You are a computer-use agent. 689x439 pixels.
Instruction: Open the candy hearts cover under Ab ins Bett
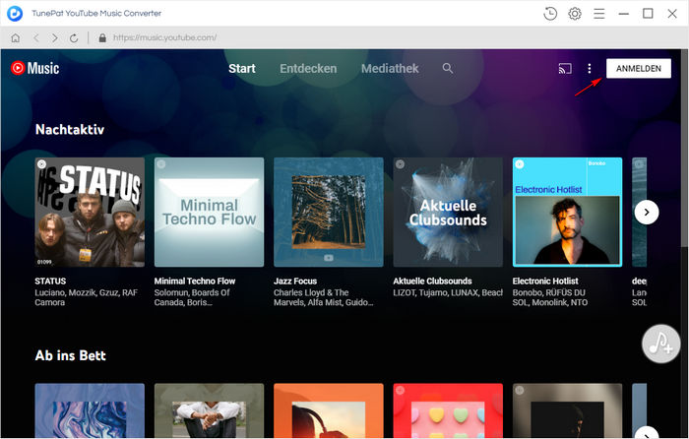point(448,410)
